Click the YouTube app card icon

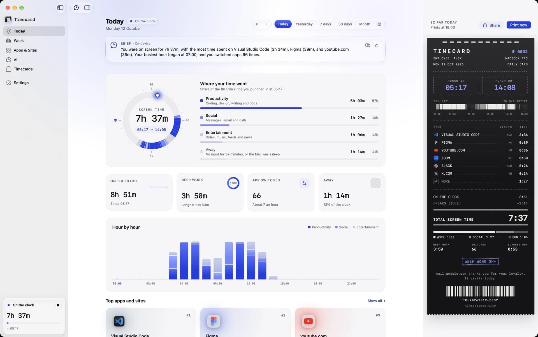coord(308,321)
